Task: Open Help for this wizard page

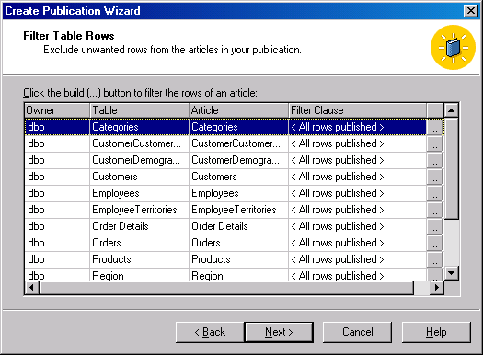Action: [x=436, y=332]
